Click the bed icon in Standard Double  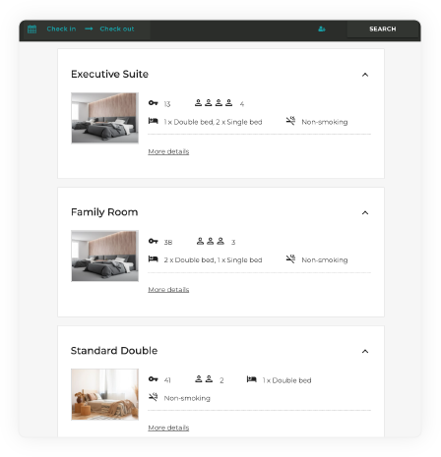point(252,379)
